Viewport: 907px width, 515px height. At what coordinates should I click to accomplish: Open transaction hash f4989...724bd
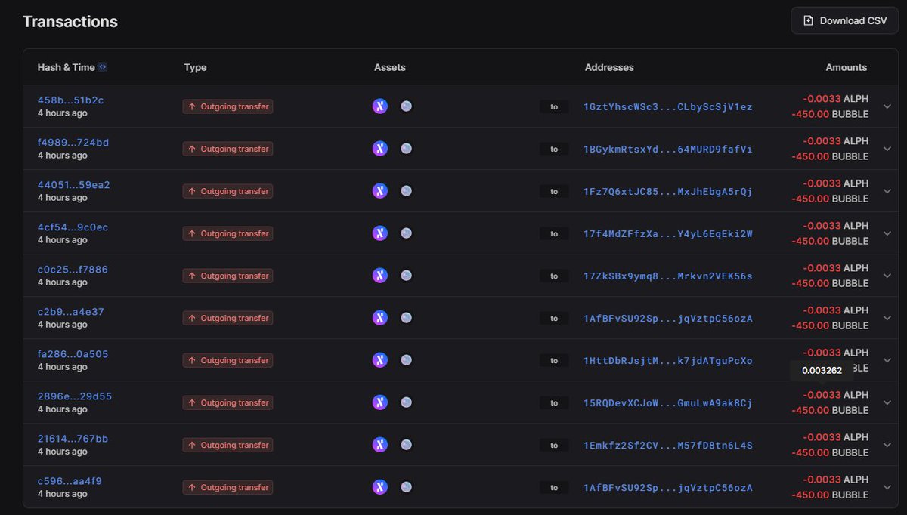coord(73,143)
